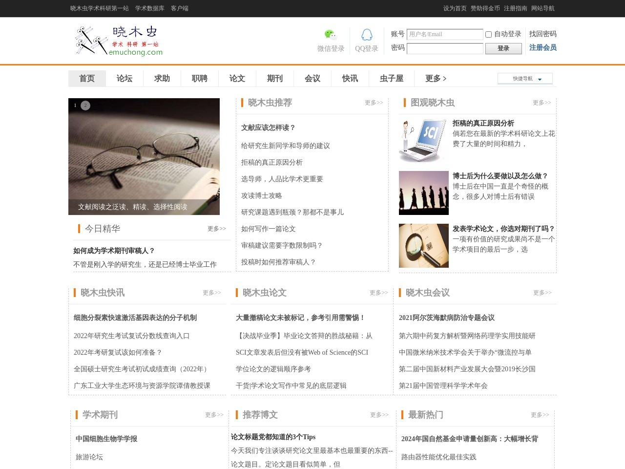This screenshot has height=469, width=625.
Task: Open the 找回密码 password recovery link
Action: [x=542, y=34]
